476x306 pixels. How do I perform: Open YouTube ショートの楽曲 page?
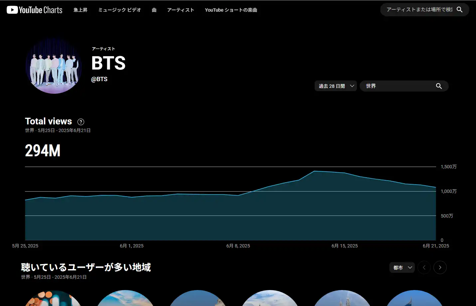[231, 10]
